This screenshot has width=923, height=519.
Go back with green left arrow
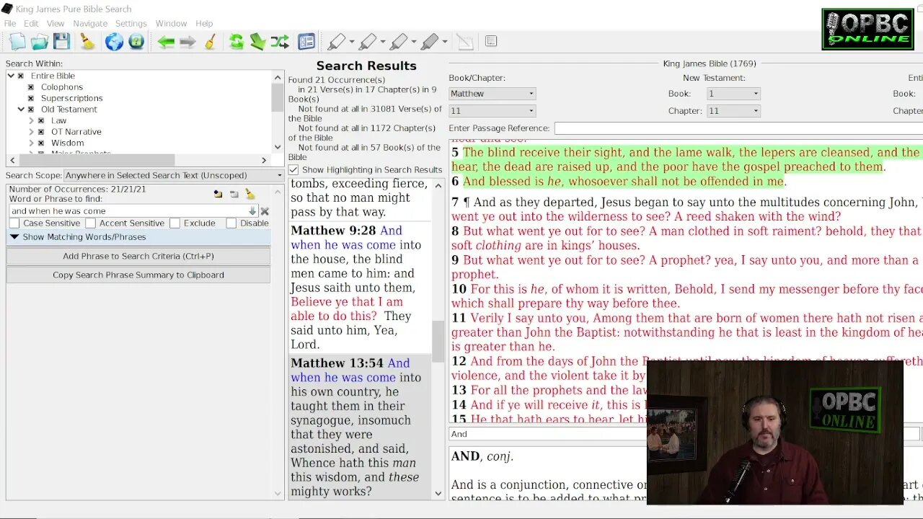point(166,42)
